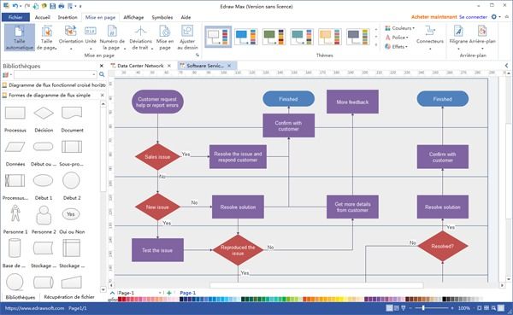This screenshot has height=315, width=513.
Task: Select the Données parallelogram shape
Action: (x=15, y=147)
